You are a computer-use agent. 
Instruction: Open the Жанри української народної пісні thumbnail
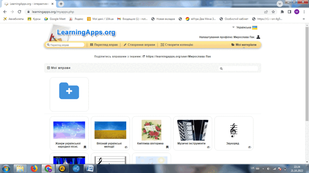click(69, 130)
